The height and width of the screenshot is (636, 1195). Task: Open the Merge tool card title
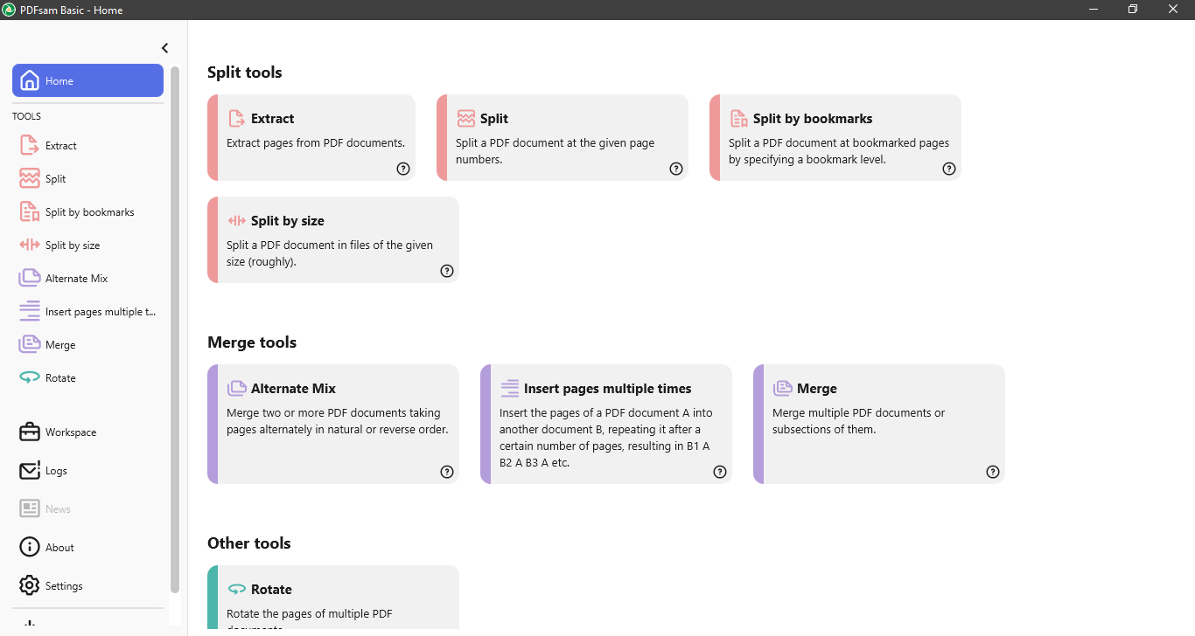[817, 389]
